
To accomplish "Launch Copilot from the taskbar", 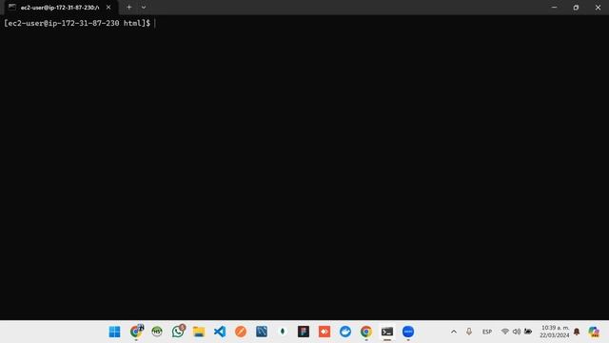I will (x=594, y=332).
